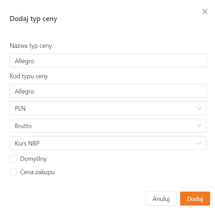
Task: Click the orange Dodaj button
Action: [x=195, y=199]
